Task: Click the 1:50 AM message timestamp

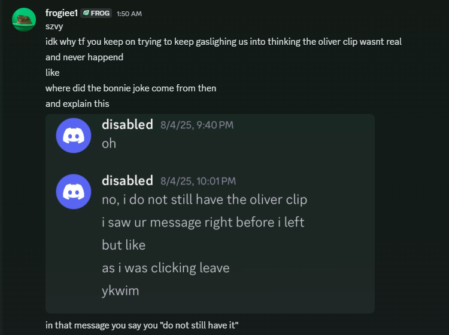Action: click(x=129, y=13)
